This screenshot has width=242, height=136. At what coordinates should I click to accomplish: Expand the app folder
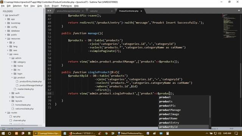point(6,19)
